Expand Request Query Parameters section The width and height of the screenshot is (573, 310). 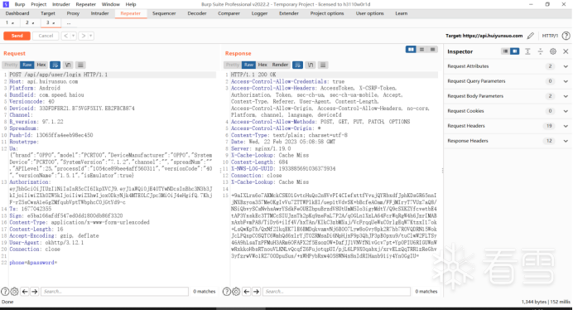tap(508, 81)
